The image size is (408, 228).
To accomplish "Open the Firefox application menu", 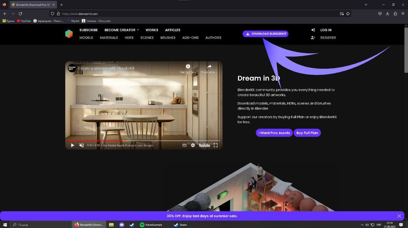I will pos(403,14).
